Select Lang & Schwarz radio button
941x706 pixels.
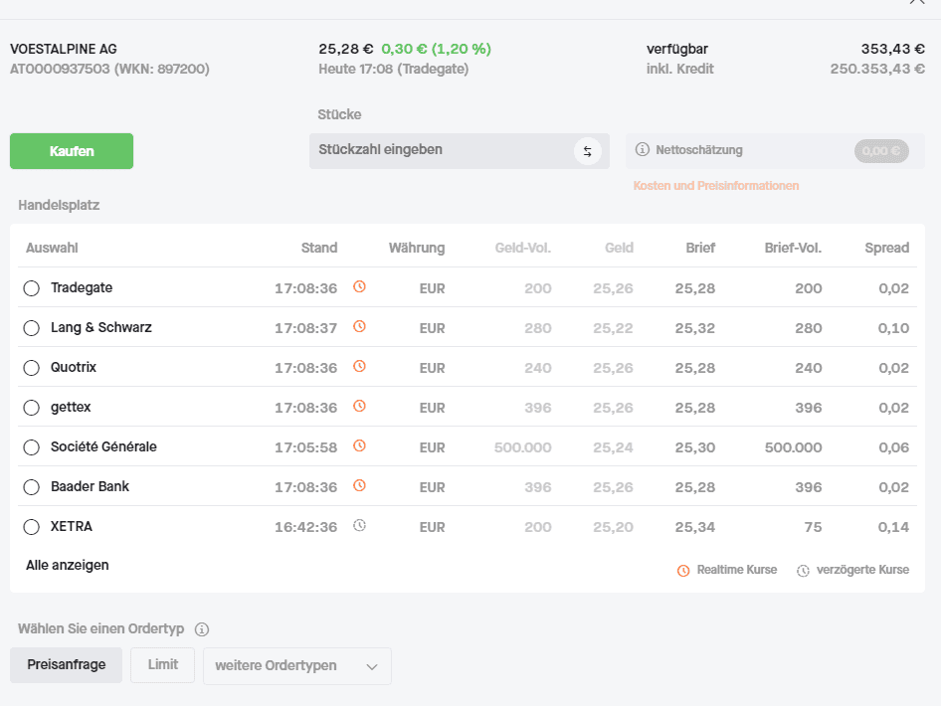pyautogui.click(x=31, y=328)
